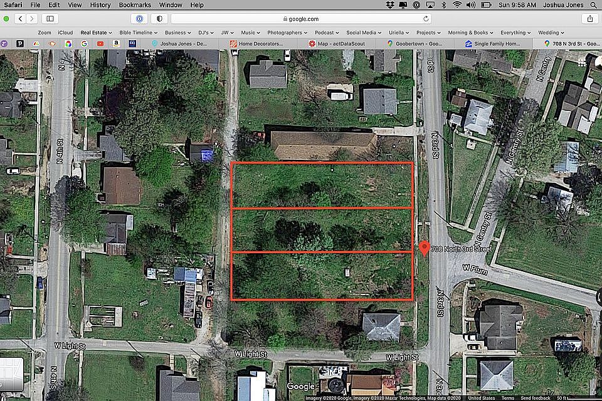Open the Bluetooth menu bar icon

point(444,5)
